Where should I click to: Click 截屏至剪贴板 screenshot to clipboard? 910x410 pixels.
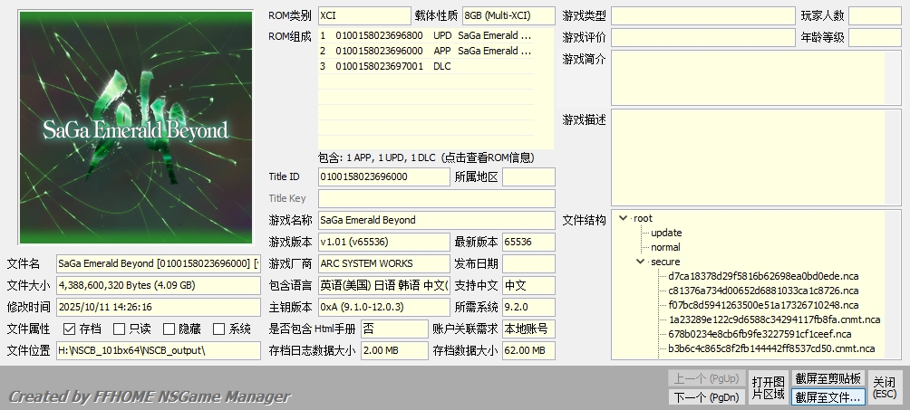click(x=828, y=378)
